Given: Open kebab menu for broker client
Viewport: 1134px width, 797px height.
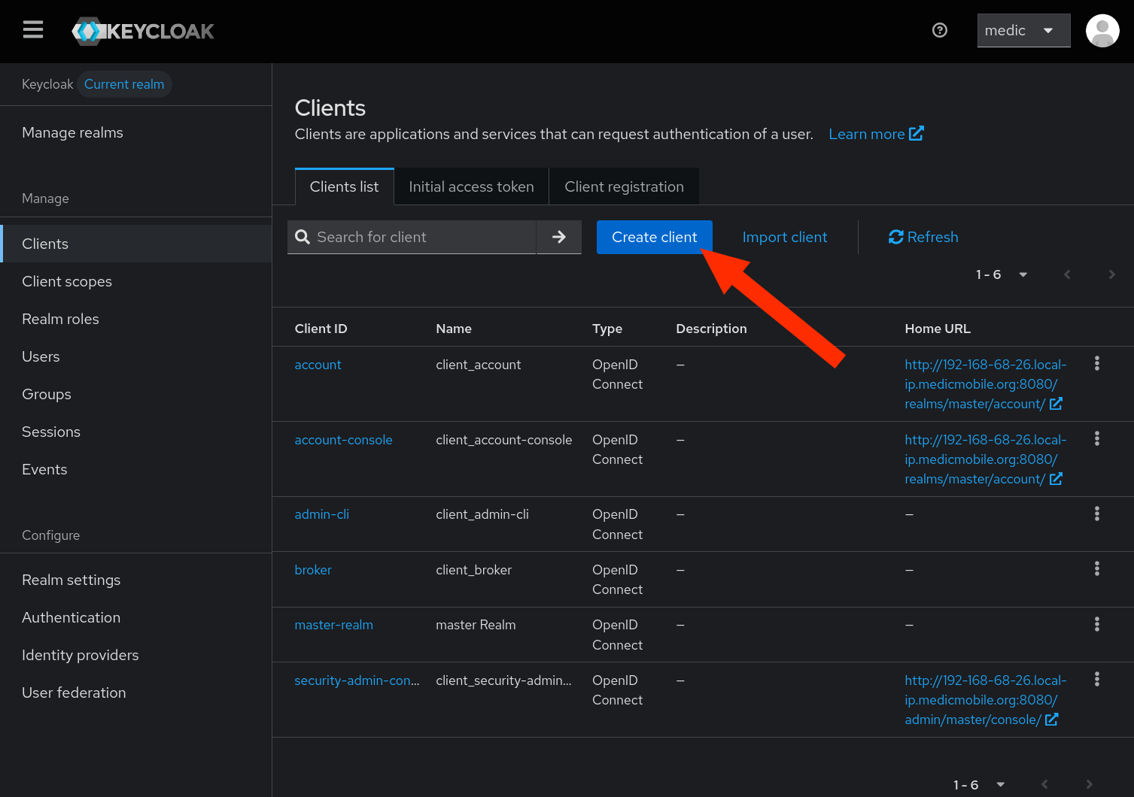Looking at the screenshot, I should (1097, 569).
